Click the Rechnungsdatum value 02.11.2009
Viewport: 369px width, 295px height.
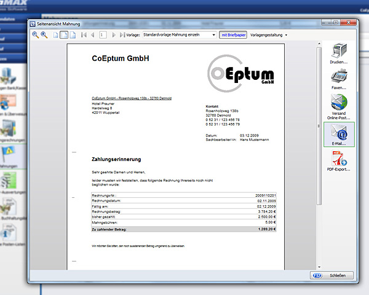(266, 201)
